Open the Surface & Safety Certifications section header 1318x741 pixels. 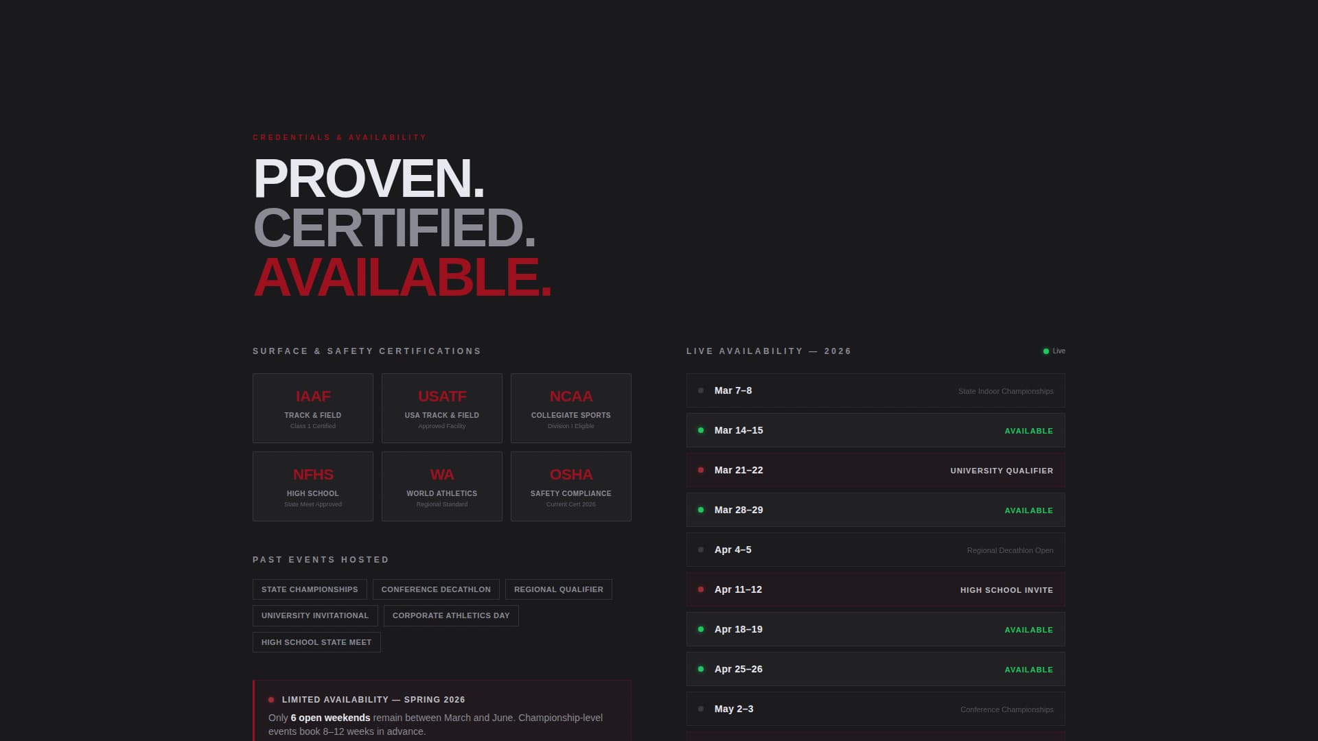coord(367,351)
